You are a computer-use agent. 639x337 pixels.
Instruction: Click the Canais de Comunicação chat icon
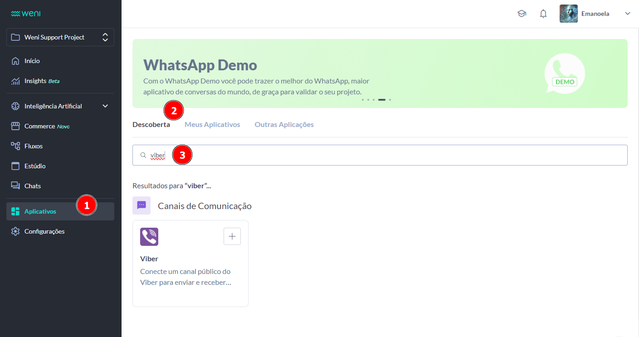[141, 205]
